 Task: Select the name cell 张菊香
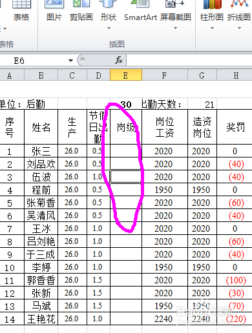coord(41,203)
